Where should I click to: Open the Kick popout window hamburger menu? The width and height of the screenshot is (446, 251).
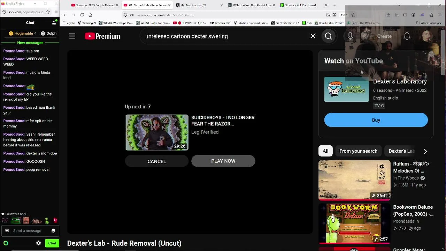(56, 12)
